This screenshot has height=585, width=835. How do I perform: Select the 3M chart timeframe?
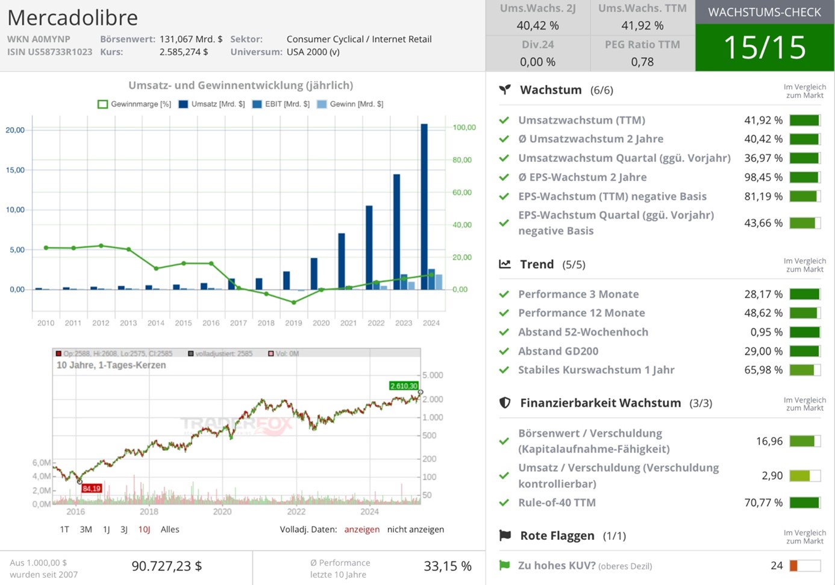click(86, 529)
